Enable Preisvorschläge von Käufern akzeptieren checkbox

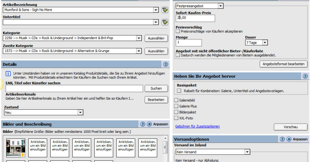point(178,31)
